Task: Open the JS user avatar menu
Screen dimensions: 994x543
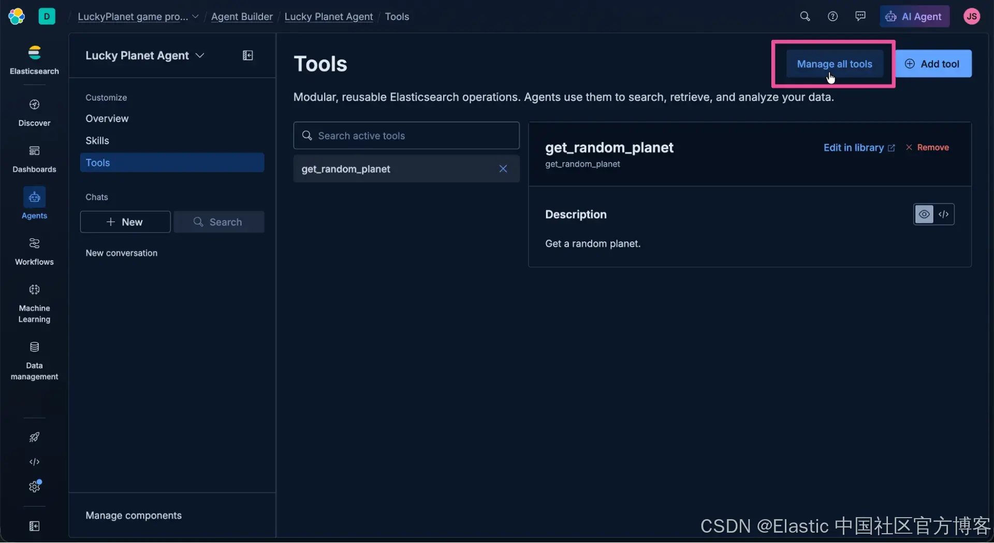Action: [x=972, y=17]
